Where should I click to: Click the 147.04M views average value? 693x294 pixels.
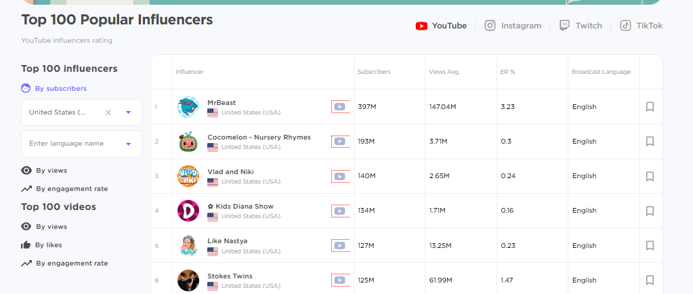coord(442,106)
